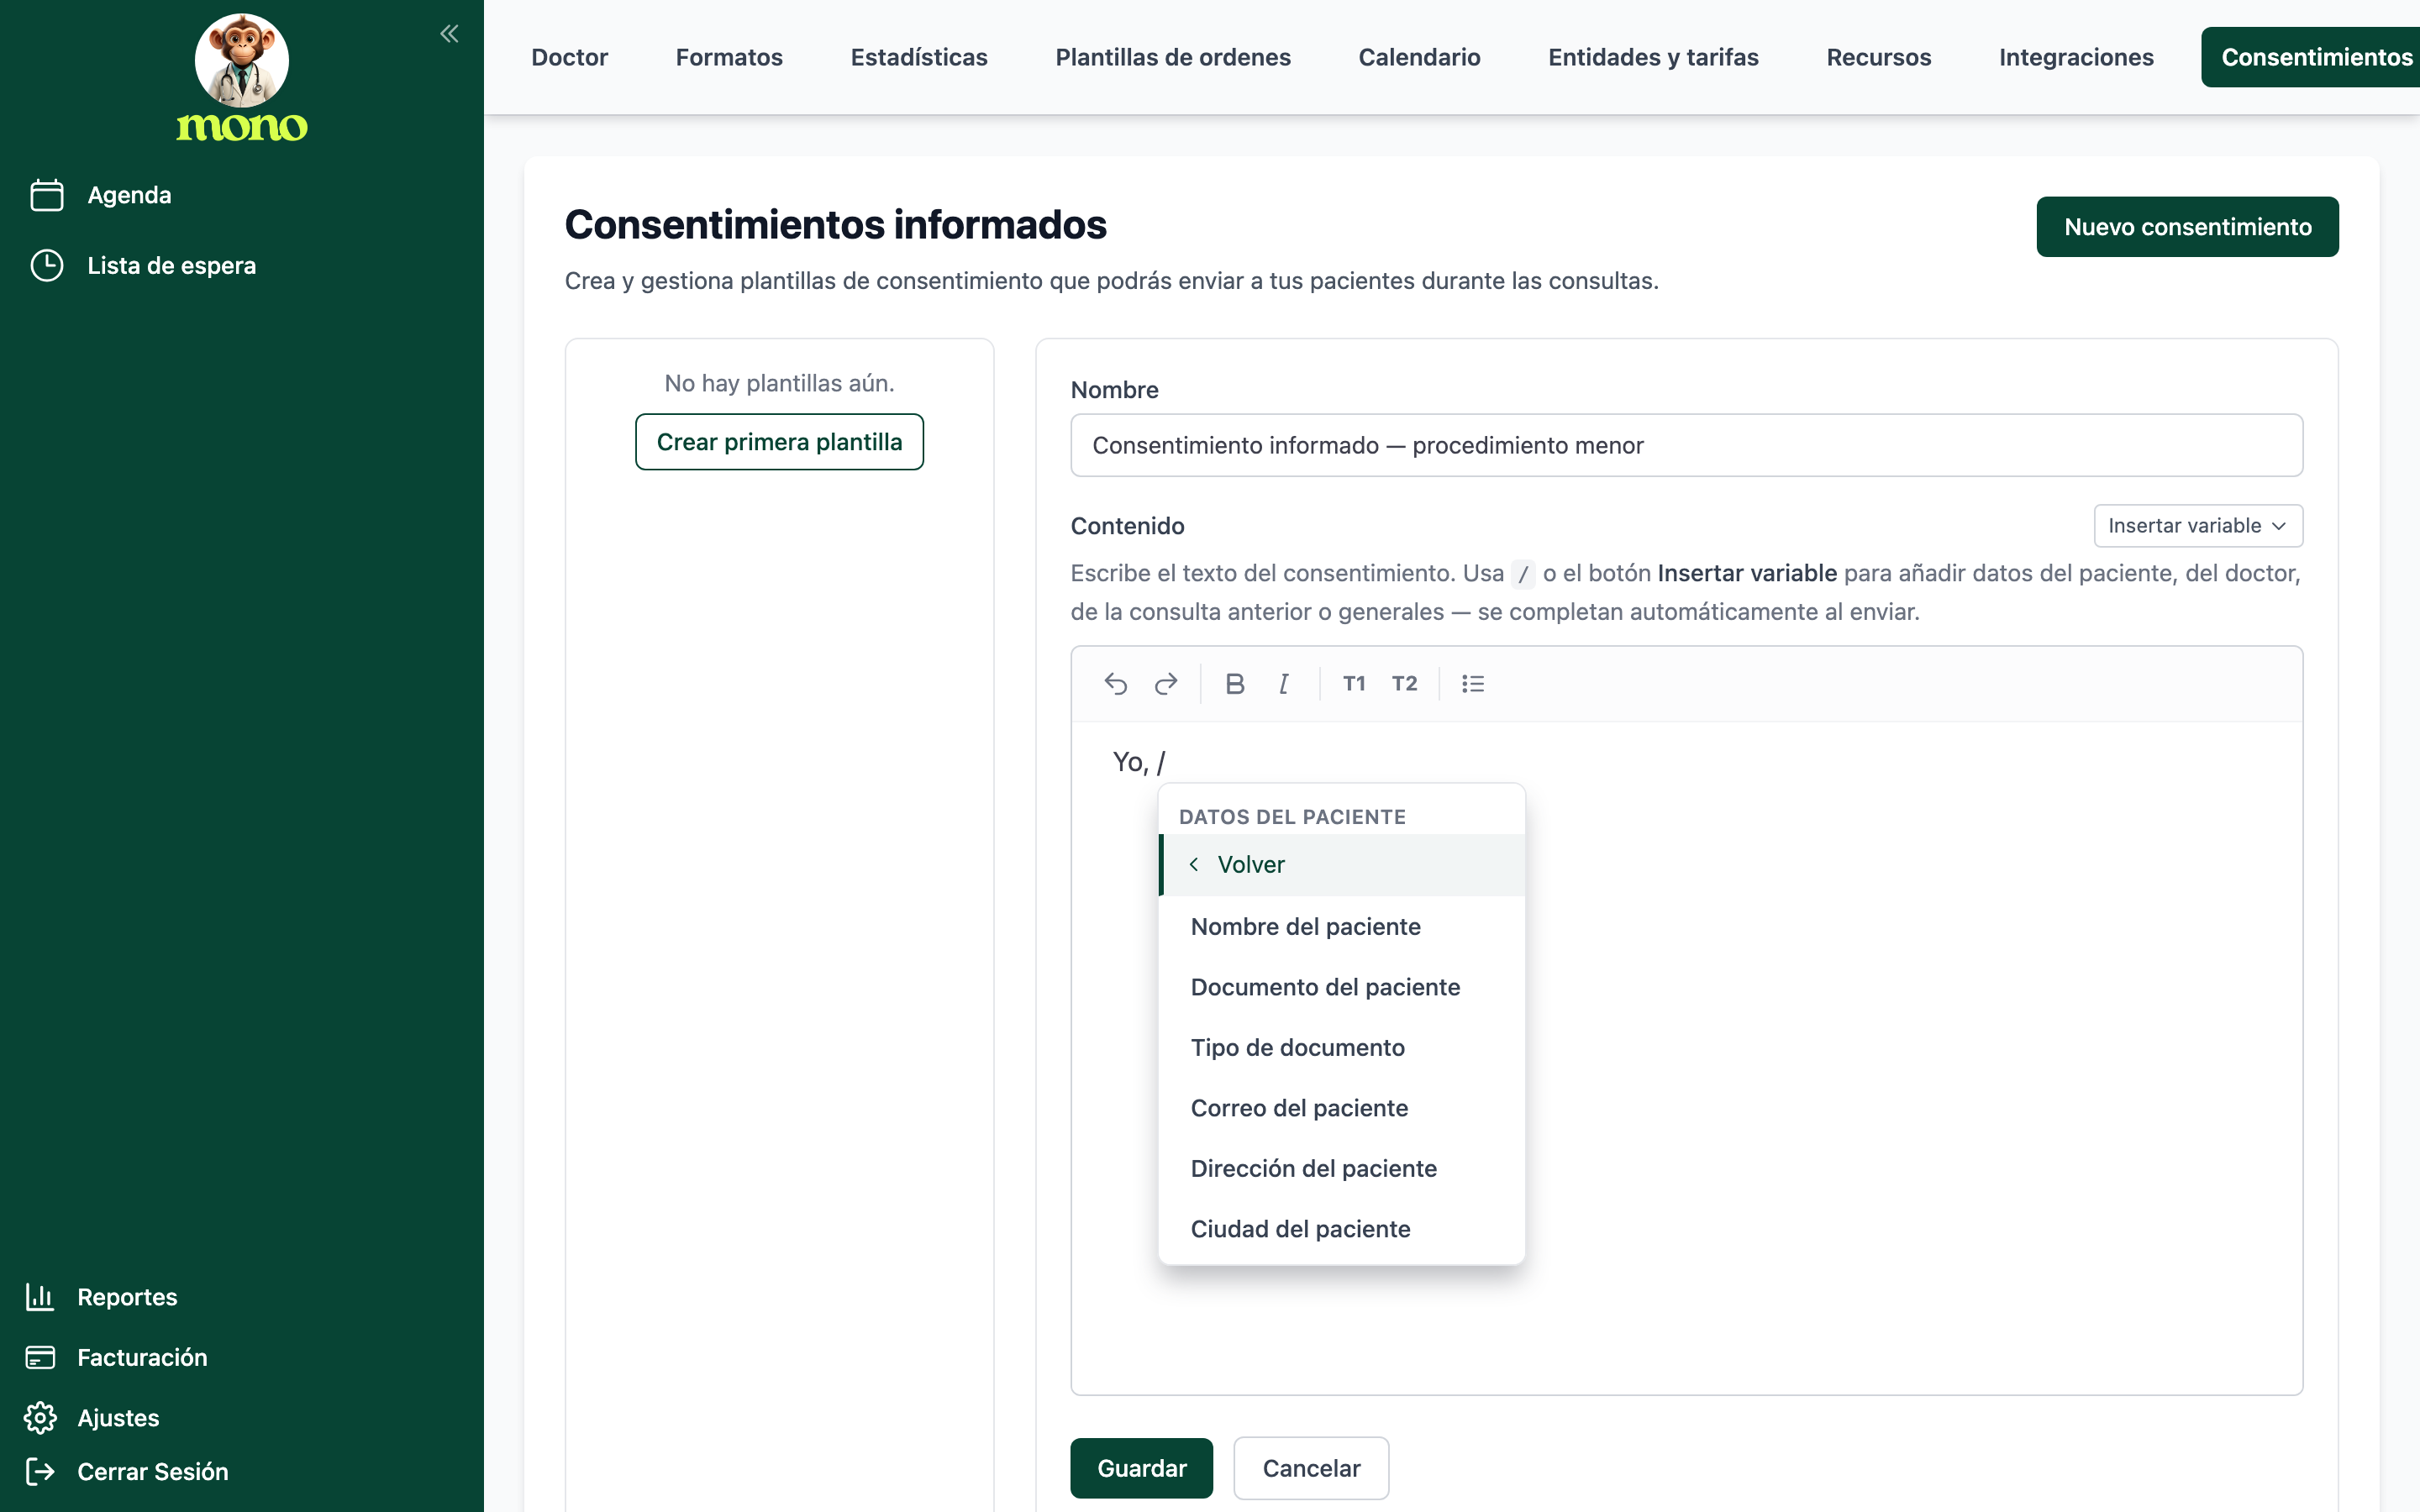Open the Recursos tab
The image size is (2420, 1512).
(x=1878, y=57)
